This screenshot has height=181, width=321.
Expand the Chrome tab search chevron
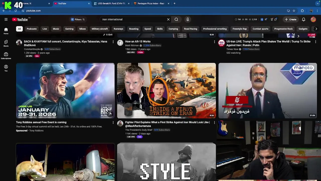pos(317,4)
